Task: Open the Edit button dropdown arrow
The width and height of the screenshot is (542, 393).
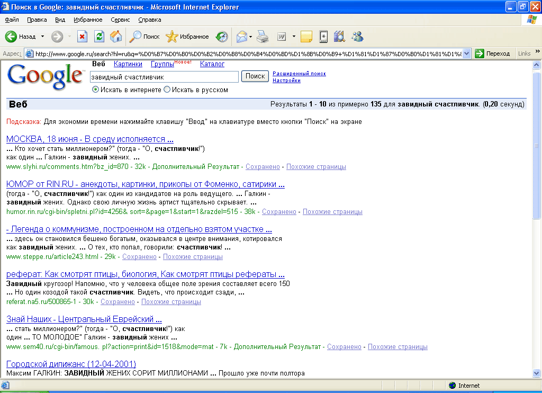Action: coord(294,37)
